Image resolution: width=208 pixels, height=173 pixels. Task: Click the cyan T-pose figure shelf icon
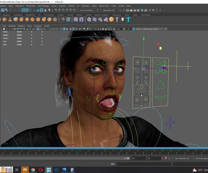128,19
